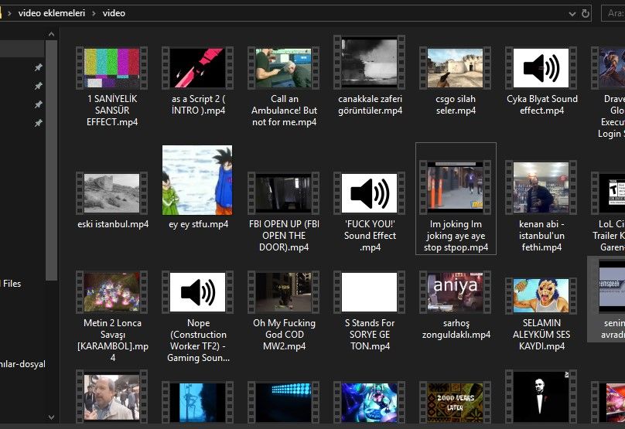Select the S Stands For SORYE GE TON.mp4 icon

point(370,292)
